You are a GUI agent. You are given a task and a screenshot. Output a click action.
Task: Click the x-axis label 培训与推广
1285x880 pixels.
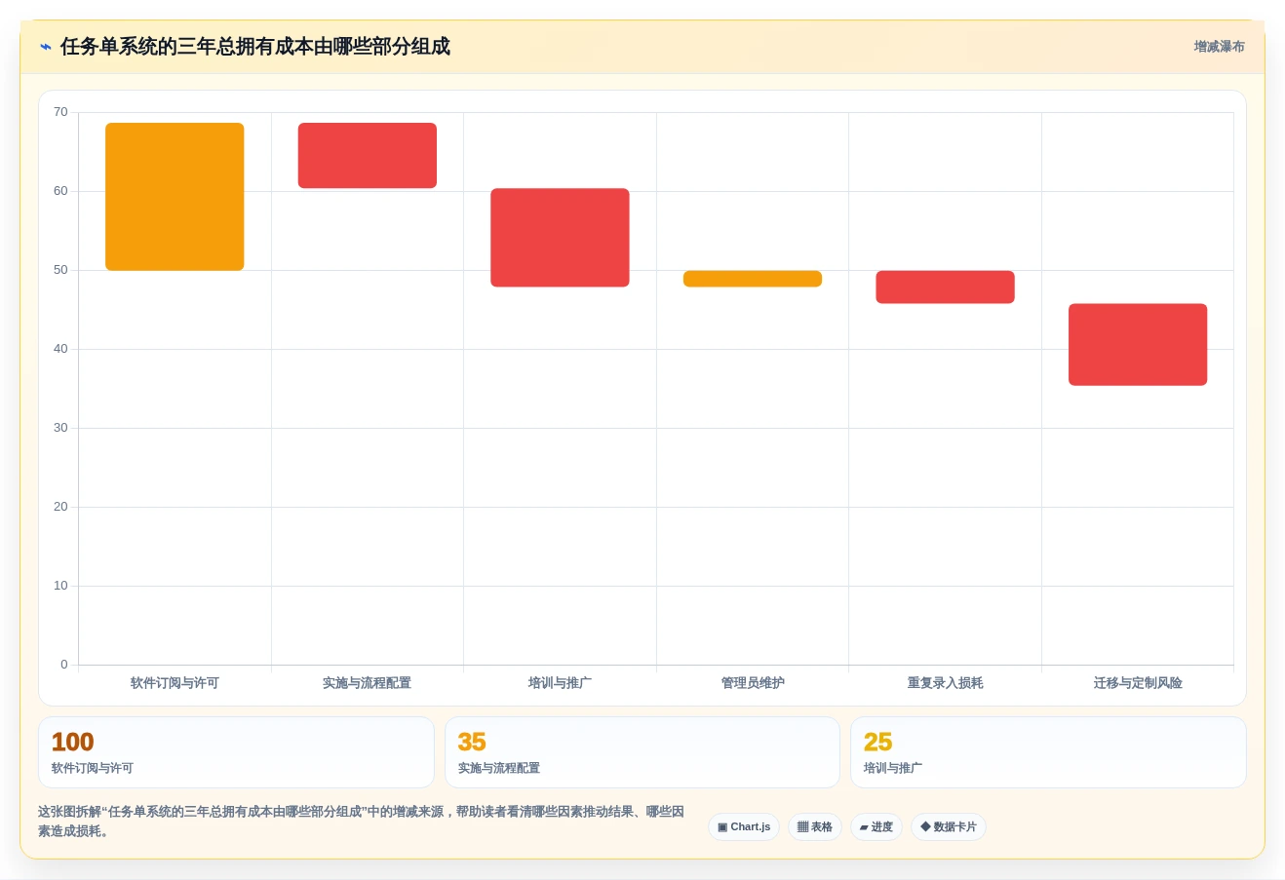click(x=560, y=683)
